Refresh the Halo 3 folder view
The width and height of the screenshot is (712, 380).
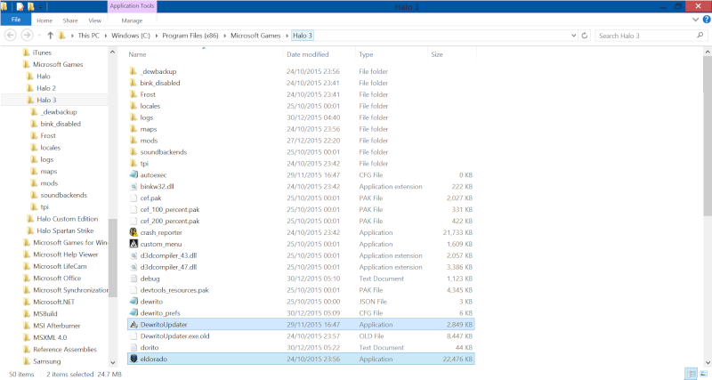coord(585,36)
